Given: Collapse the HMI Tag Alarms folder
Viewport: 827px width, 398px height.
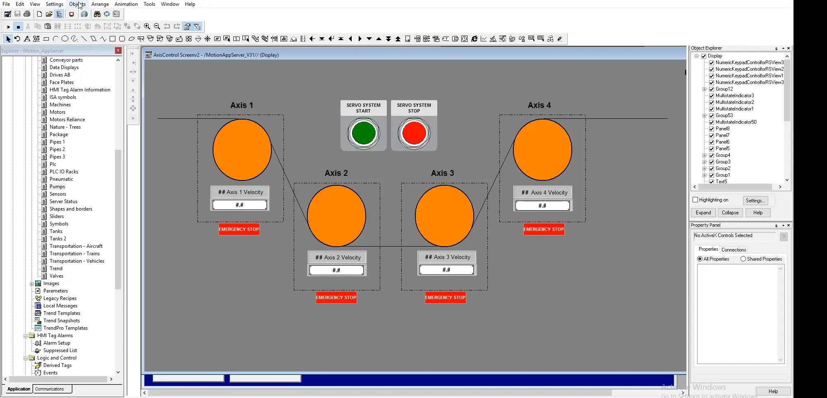Looking at the screenshot, I should 26,336.
